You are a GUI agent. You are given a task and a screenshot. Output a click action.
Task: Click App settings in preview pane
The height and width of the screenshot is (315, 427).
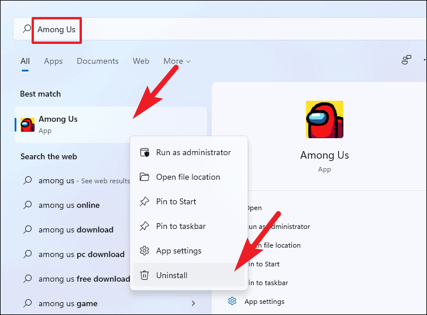[x=264, y=302]
